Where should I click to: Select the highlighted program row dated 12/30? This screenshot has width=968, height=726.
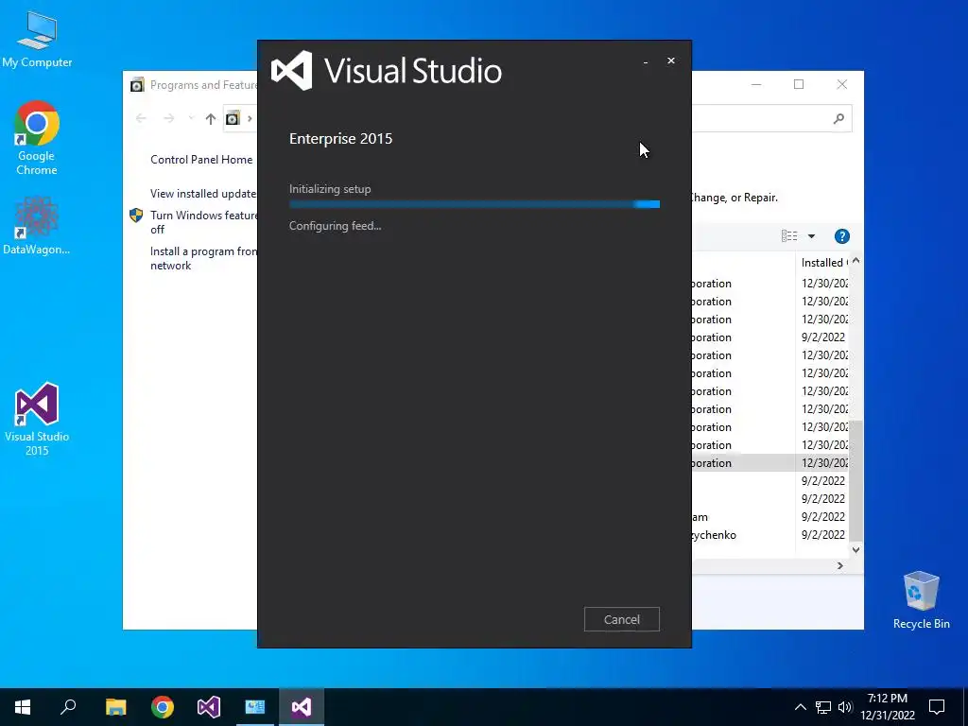coord(770,463)
